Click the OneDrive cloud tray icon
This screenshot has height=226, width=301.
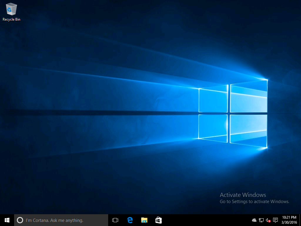click(x=254, y=220)
